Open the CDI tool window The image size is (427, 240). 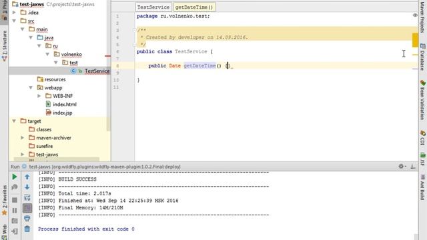(x=422, y=138)
